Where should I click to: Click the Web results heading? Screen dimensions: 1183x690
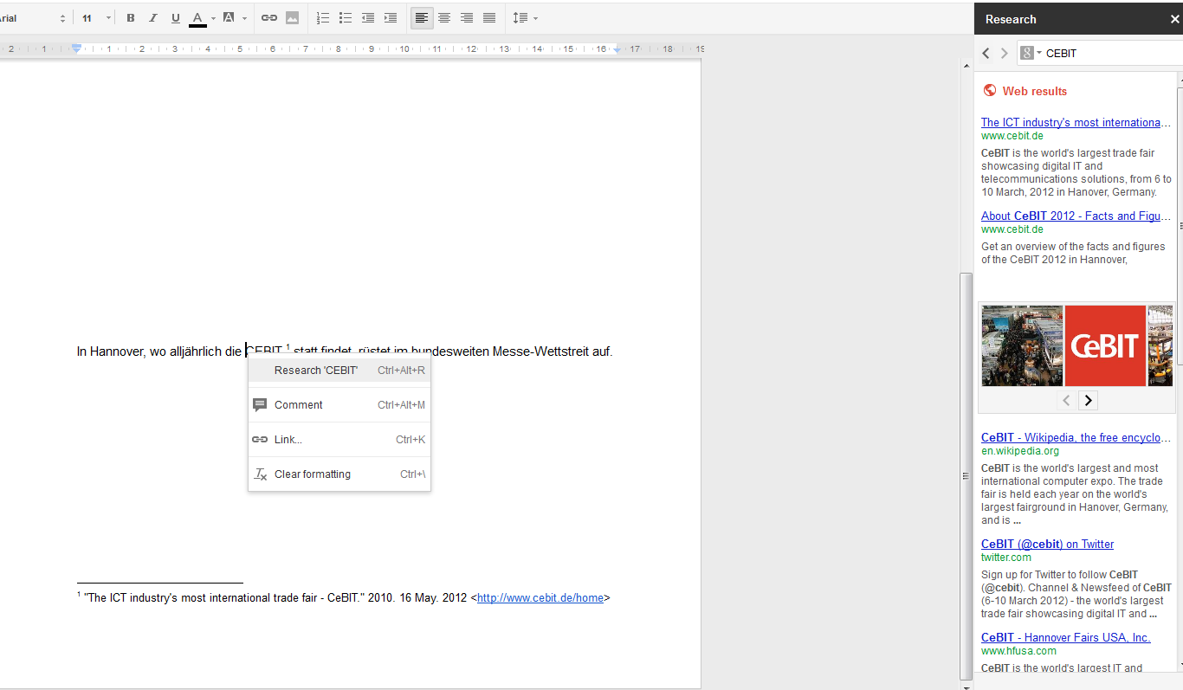(x=1035, y=91)
